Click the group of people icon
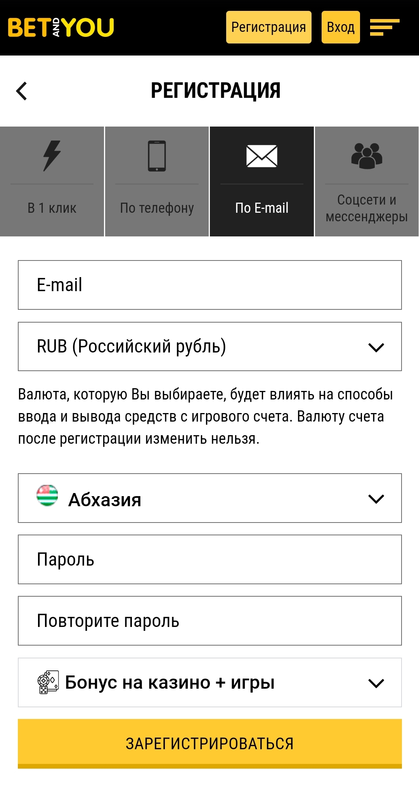 (367, 156)
